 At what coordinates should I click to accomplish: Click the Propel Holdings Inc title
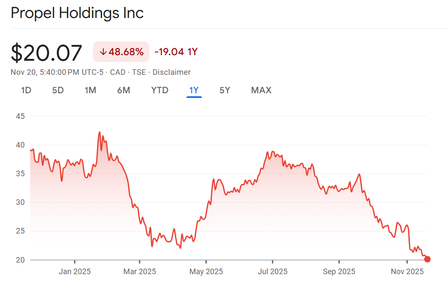[x=77, y=13]
